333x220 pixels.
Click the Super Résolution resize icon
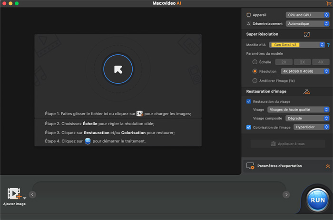(307, 34)
